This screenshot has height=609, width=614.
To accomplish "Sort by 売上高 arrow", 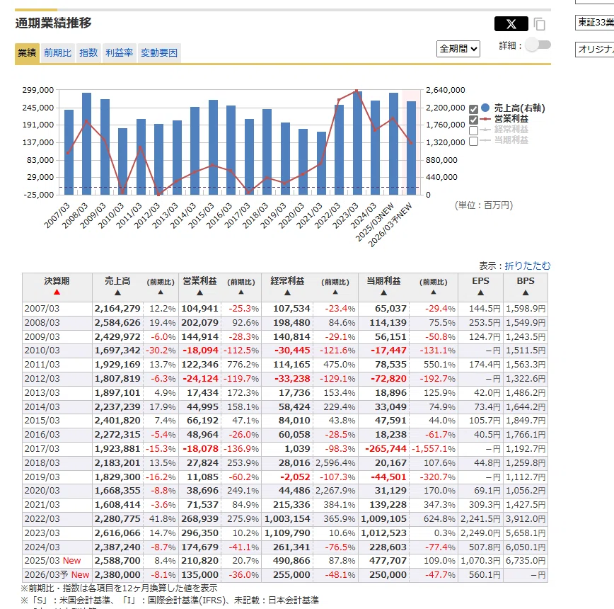I will click(117, 292).
